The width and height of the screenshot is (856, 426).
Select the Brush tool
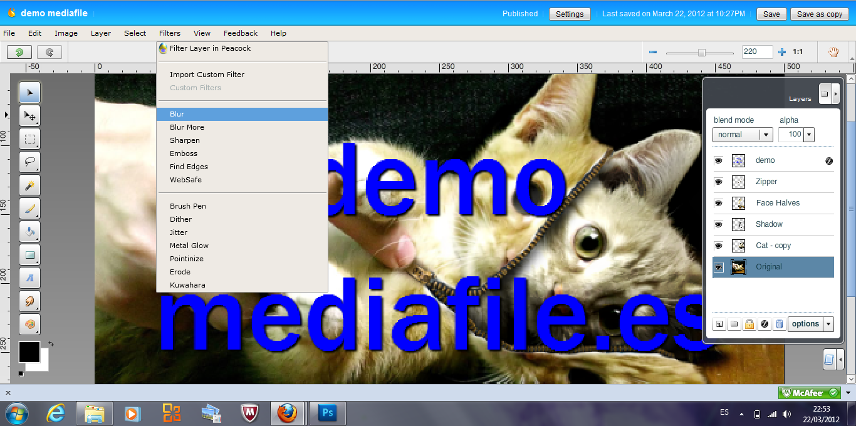click(x=29, y=208)
